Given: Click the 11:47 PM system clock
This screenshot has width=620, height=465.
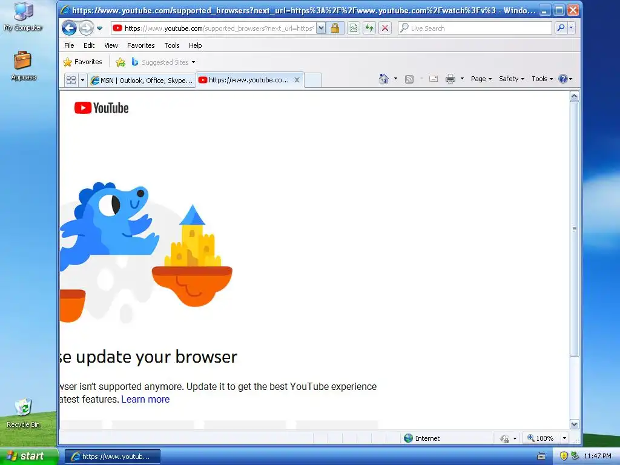Looking at the screenshot, I should pyautogui.click(x=597, y=456).
